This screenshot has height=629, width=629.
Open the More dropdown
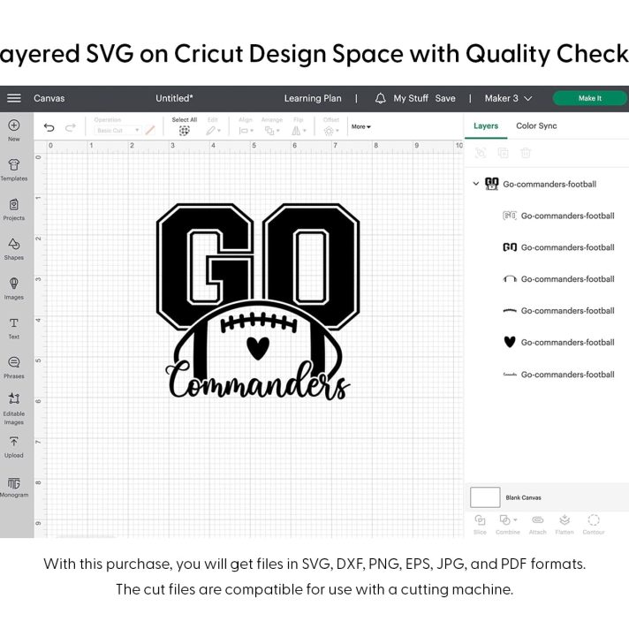click(x=361, y=126)
